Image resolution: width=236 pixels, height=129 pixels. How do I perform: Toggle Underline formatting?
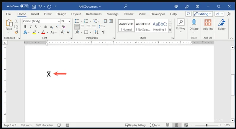[36, 27]
